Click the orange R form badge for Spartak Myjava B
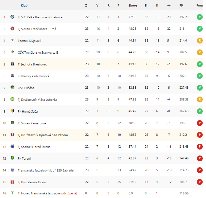 tap(200, 41)
